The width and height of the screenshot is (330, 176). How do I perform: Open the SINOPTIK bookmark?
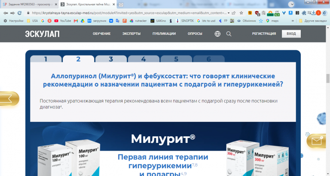185,21
